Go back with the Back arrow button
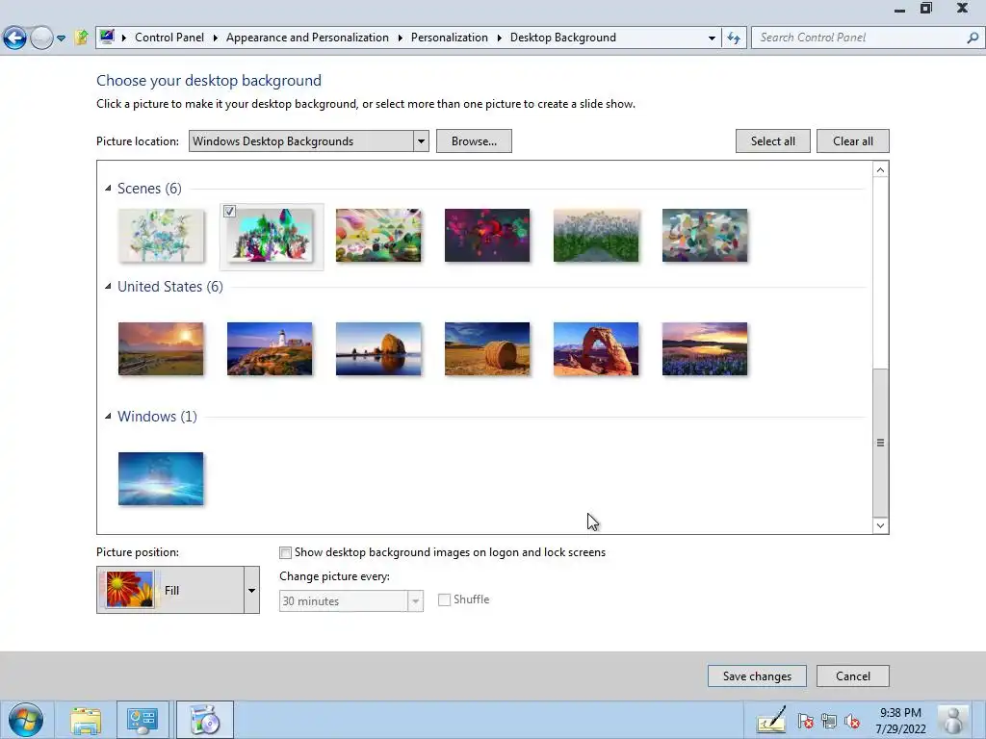 [x=14, y=38]
